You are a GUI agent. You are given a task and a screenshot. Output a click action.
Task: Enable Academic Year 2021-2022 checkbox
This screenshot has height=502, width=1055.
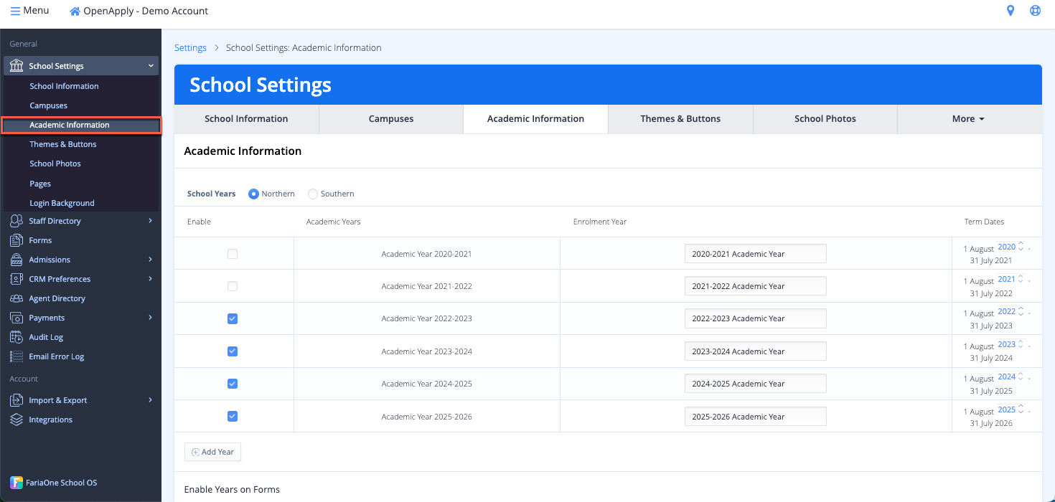click(x=233, y=286)
